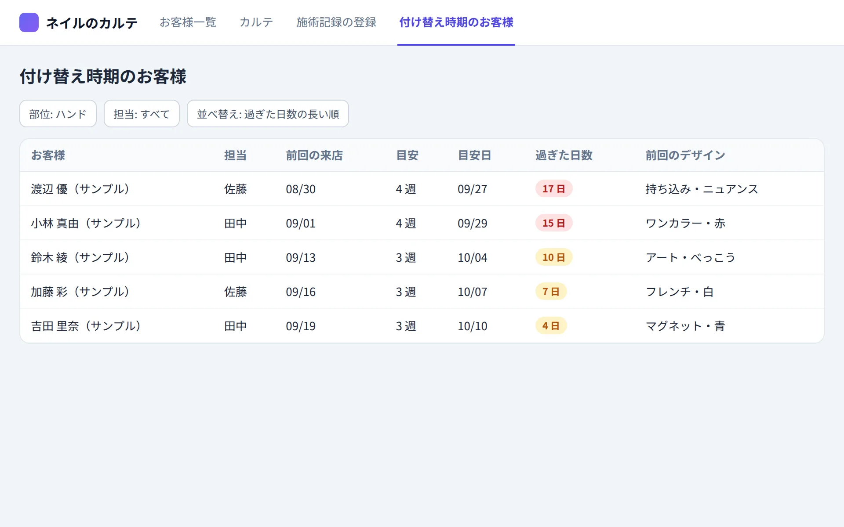Viewport: 844px width, 527px height.
Task: Click the 付け替え時期のお客様 page heading
Action: point(103,76)
